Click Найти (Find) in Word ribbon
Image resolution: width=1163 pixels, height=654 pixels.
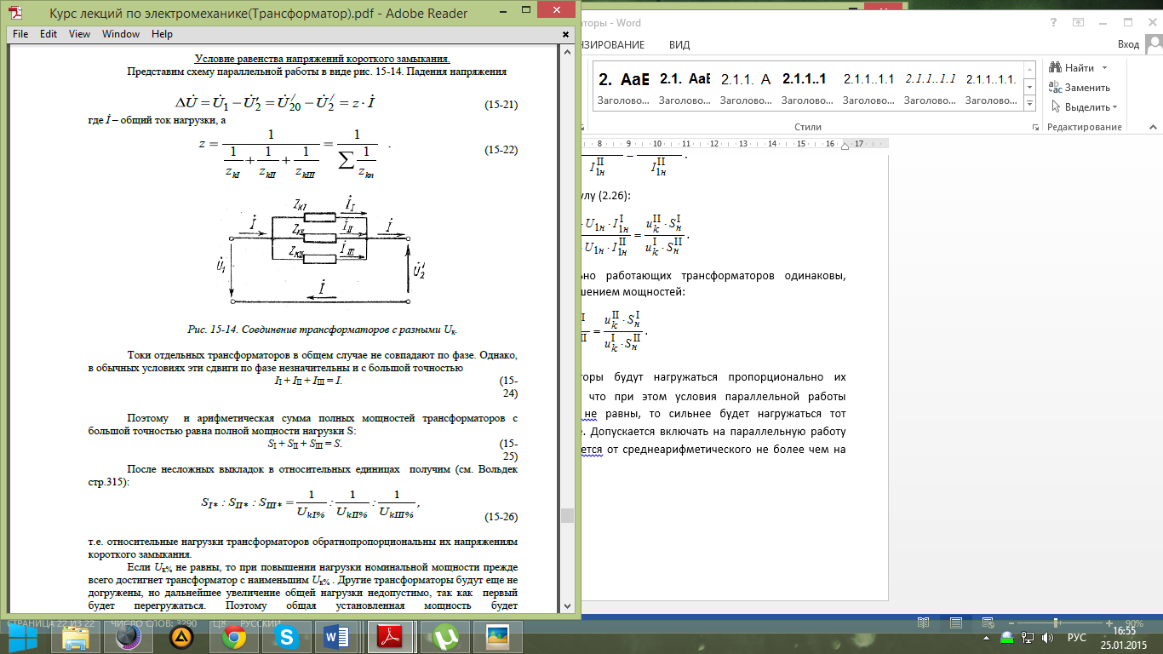click(x=1073, y=67)
